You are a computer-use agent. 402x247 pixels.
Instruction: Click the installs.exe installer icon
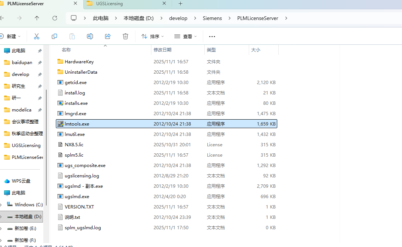[x=60, y=103]
